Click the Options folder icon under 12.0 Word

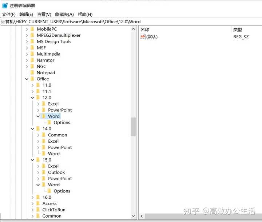tap(49, 122)
